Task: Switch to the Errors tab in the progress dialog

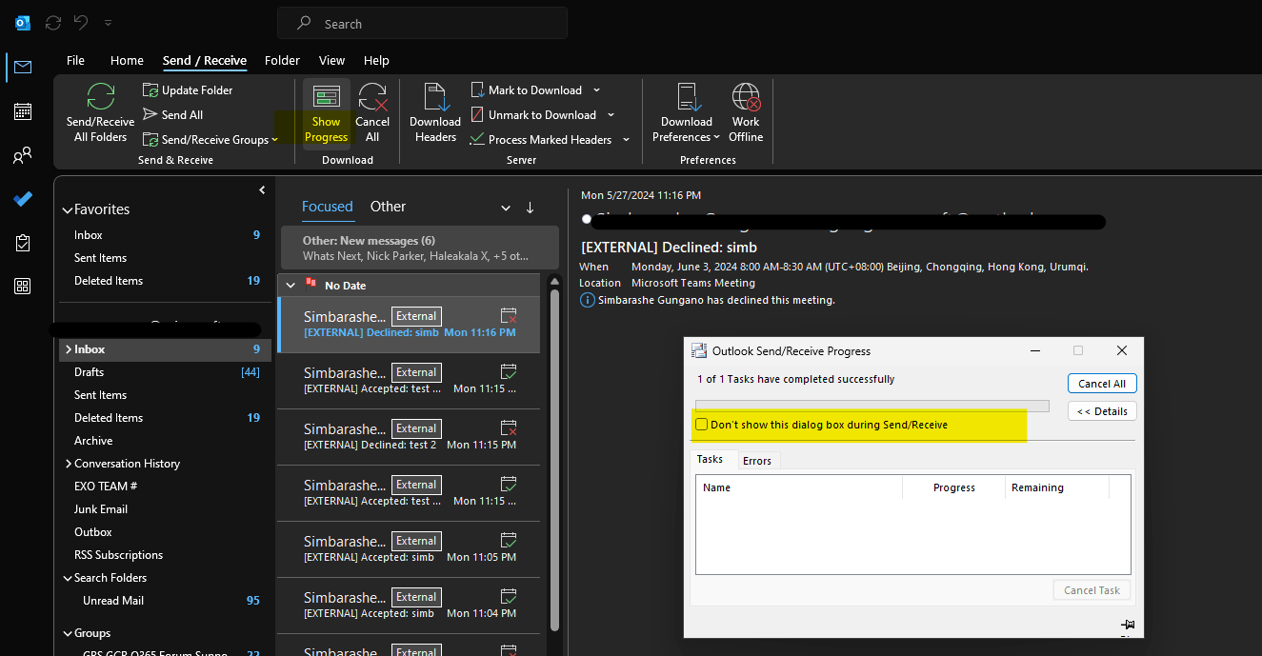Action: 757,461
